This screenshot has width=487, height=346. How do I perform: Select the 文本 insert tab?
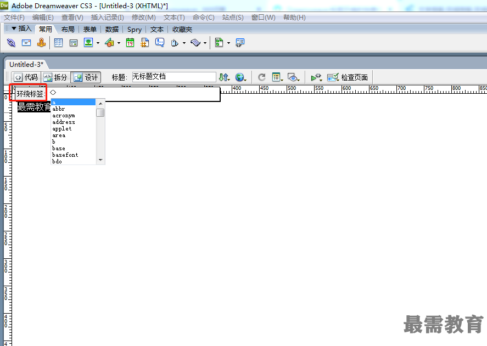pyautogui.click(x=157, y=30)
